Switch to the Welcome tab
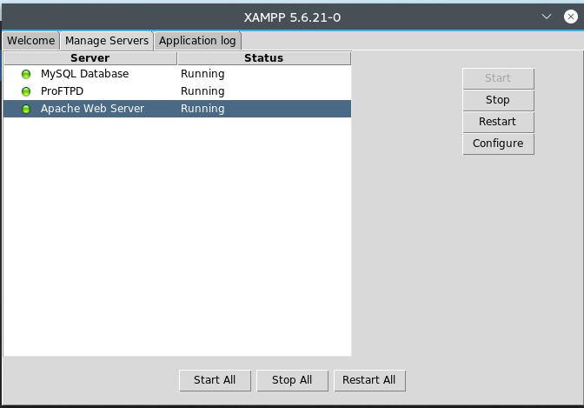Screen dimensions: 584x408 [x=31, y=41]
